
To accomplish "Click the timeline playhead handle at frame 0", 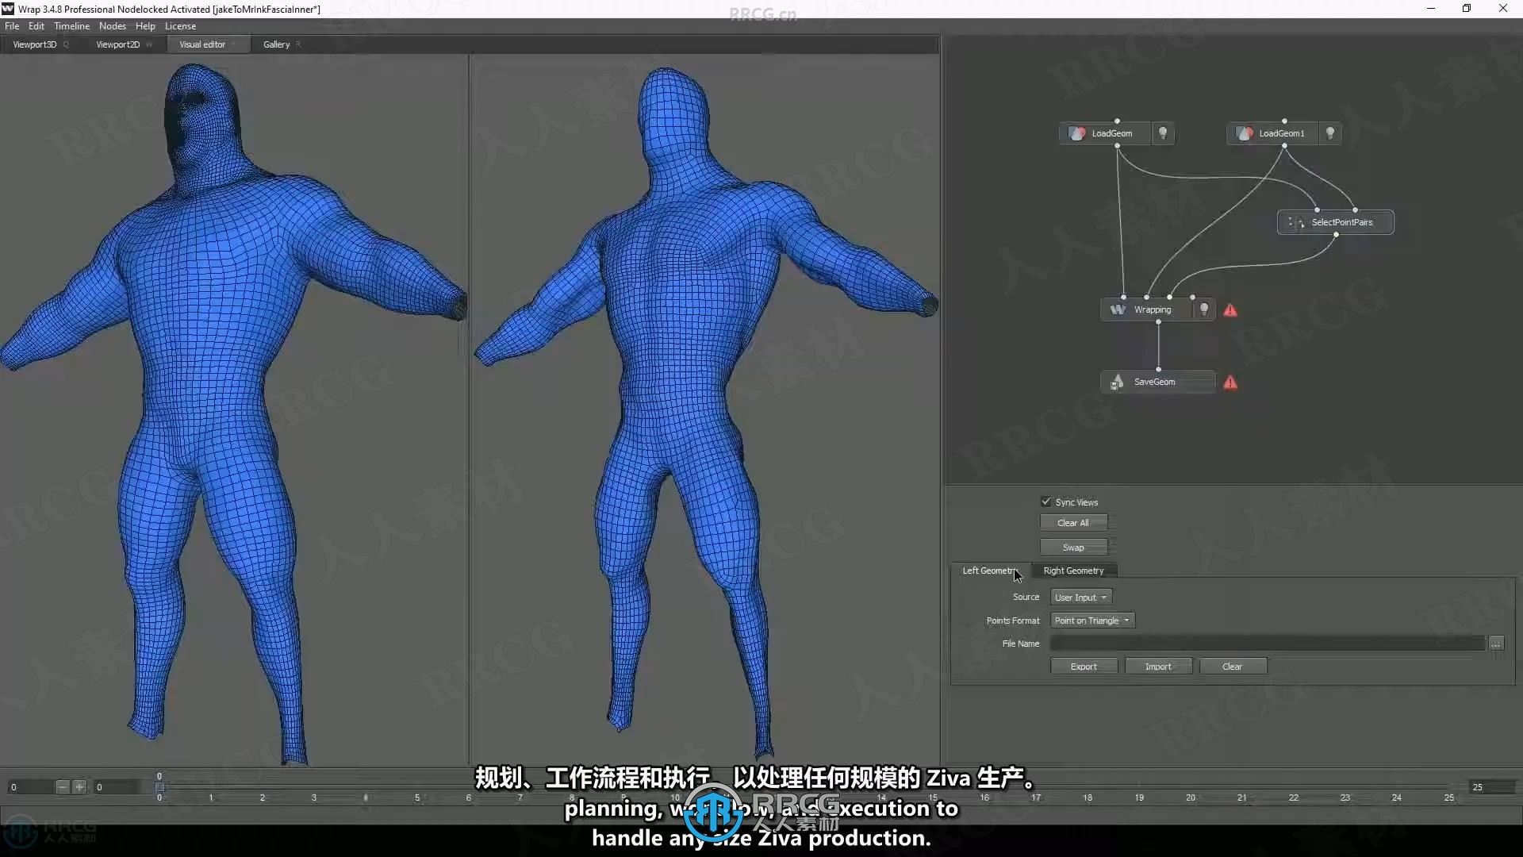I will 159,787.
